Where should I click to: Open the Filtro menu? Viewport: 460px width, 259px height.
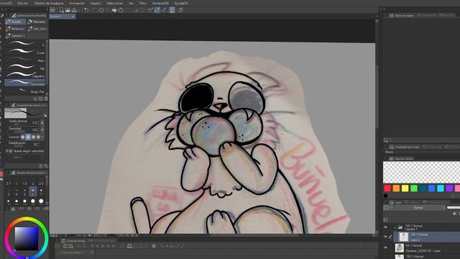[143, 3]
